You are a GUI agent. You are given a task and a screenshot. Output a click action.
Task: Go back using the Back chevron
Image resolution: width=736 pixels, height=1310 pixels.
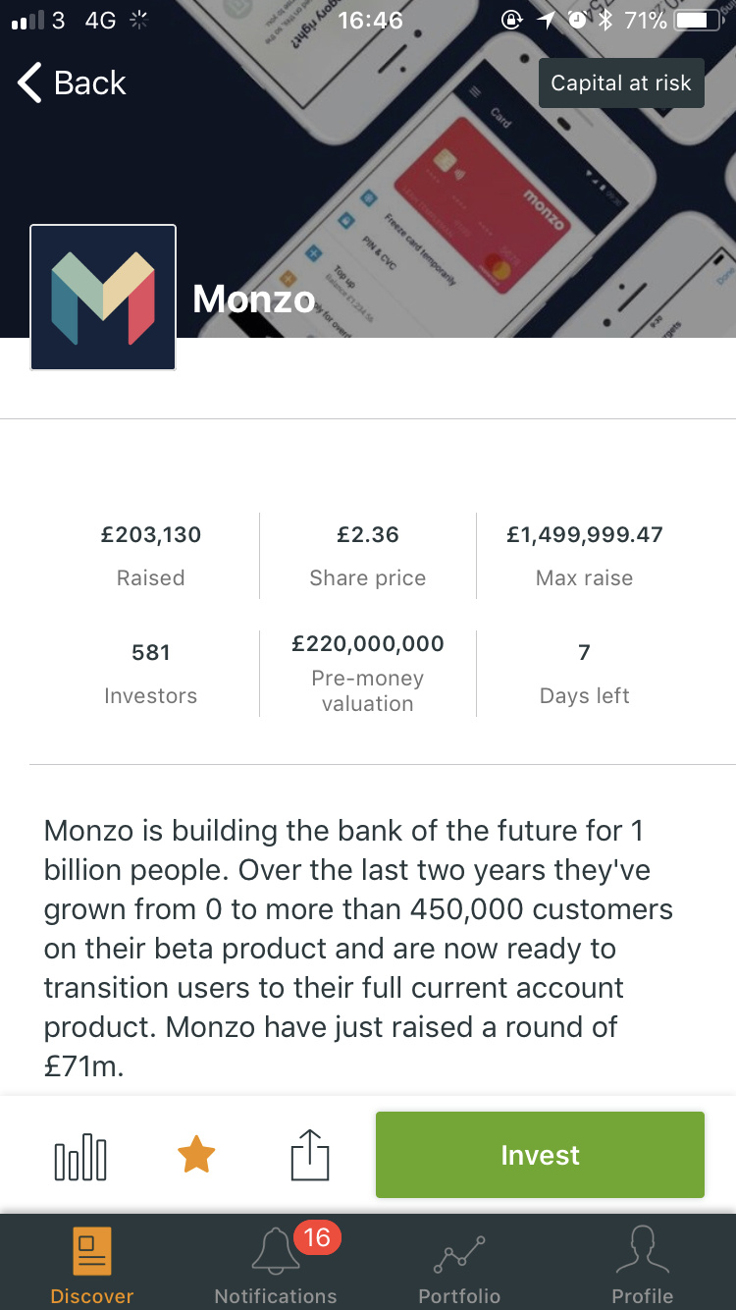(x=72, y=83)
